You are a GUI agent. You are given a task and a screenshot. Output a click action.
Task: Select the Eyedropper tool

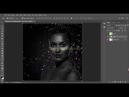click(2, 36)
